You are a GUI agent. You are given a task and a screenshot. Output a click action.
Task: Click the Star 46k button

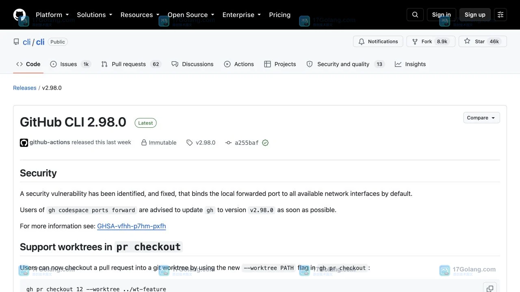(483, 41)
